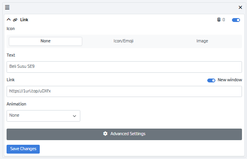Click the Animation dropdown chevron arrow
Image resolution: width=247 pixels, height=159 pixels.
click(74, 116)
